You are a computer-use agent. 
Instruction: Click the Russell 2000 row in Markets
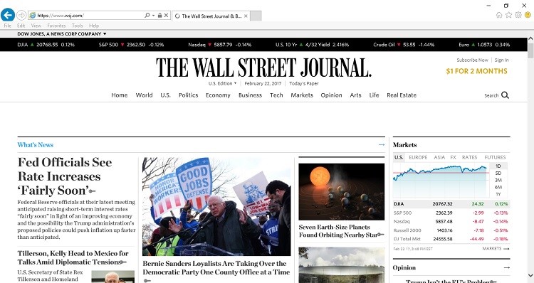451,230
